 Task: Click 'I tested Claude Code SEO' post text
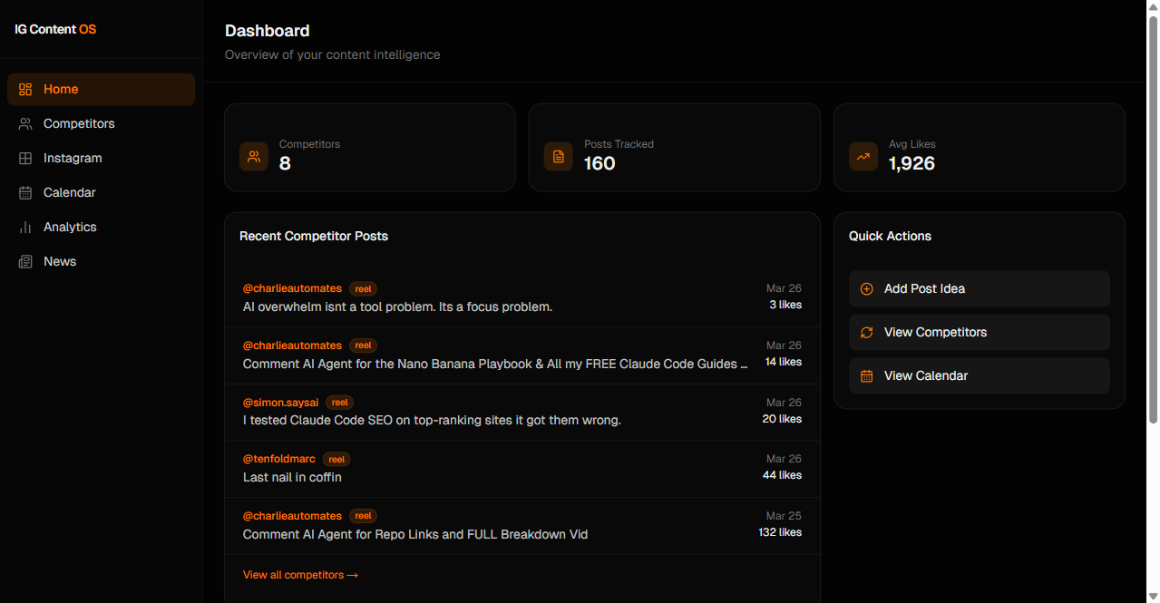point(432,420)
